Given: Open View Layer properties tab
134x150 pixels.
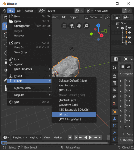Looking at the screenshot, I should click(x=115, y=90).
